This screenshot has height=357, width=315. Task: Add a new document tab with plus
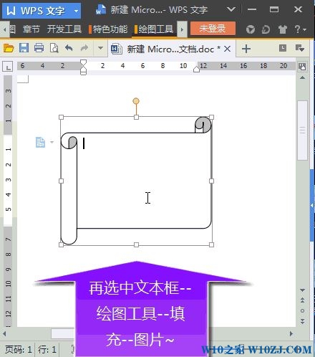246,49
